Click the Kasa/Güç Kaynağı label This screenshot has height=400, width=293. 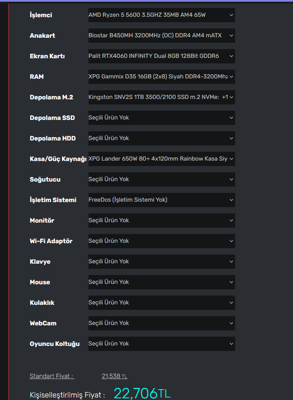(x=58, y=159)
